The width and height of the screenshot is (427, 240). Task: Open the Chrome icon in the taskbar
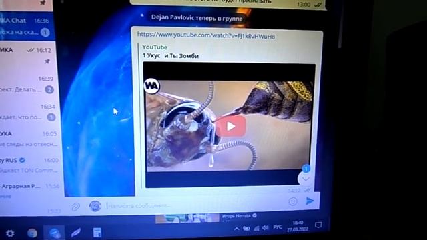[x=32, y=233]
